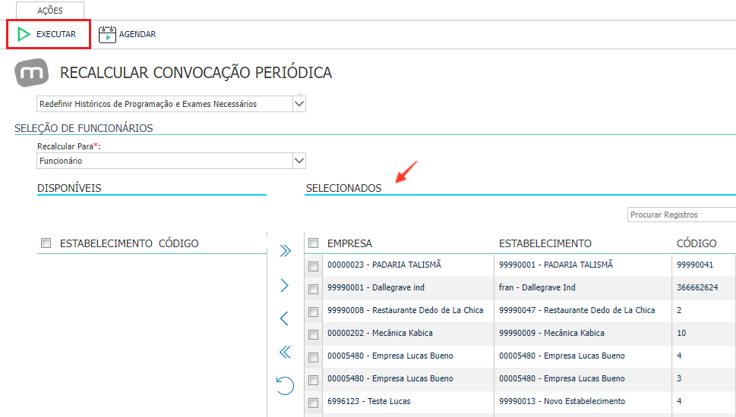
Task: Move selected record with single right arrow
Action: (x=284, y=285)
